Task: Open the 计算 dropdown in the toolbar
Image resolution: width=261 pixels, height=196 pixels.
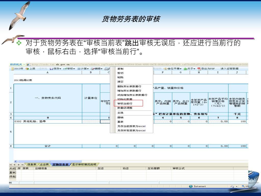Action: pyautogui.click(x=83, y=69)
